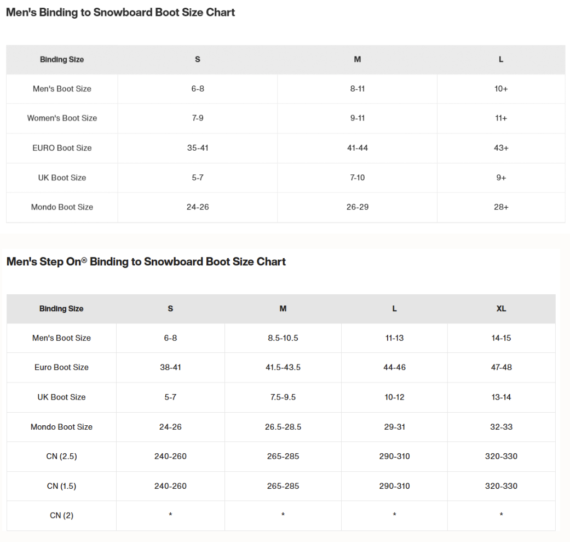Select the L column header in first table
This screenshot has width=570, height=542.
point(501,59)
